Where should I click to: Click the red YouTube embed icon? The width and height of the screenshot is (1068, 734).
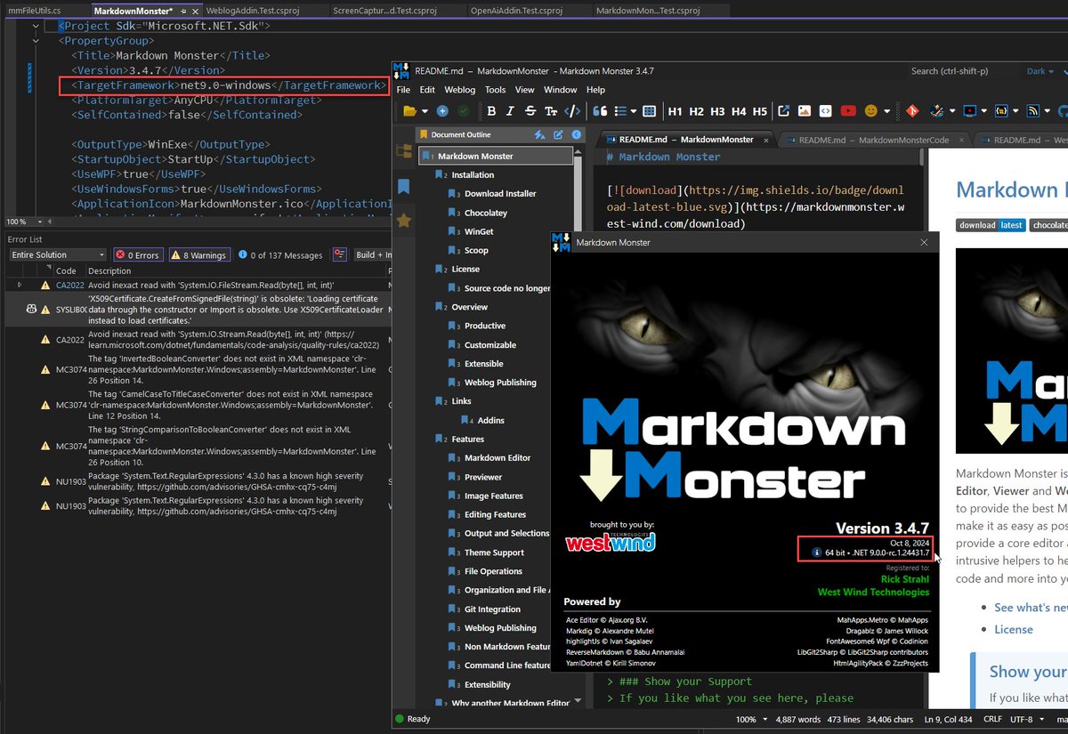tap(848, 111)
